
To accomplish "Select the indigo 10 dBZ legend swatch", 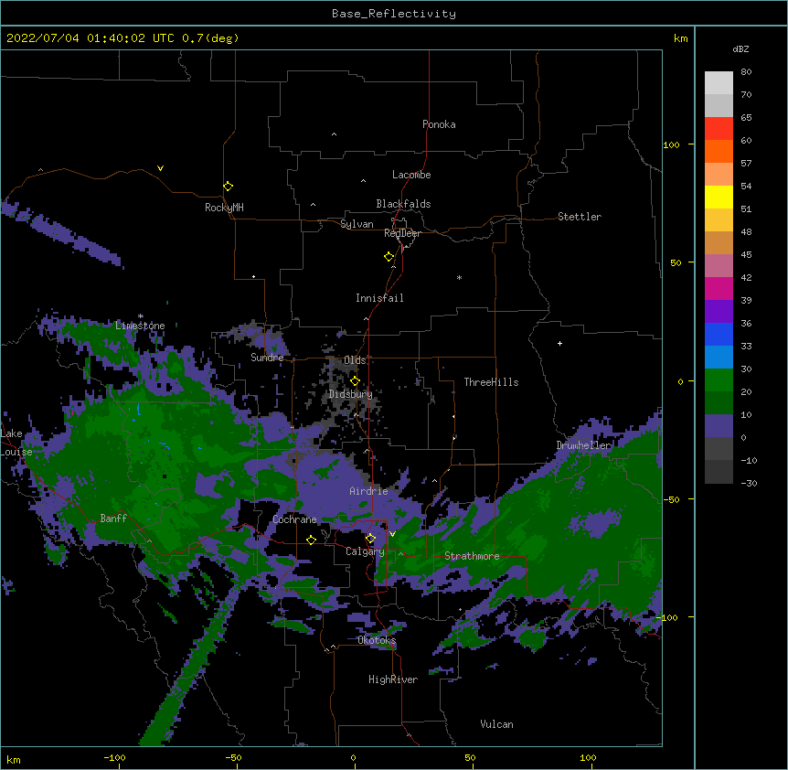I will (x=719, y=426).
